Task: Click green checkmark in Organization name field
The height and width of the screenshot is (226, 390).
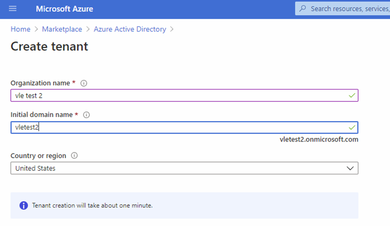Action: tap(352, 96)
